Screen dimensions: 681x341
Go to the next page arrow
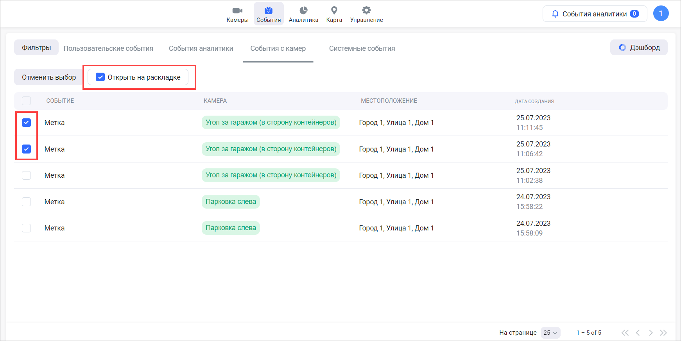click(x=651, y=333)
